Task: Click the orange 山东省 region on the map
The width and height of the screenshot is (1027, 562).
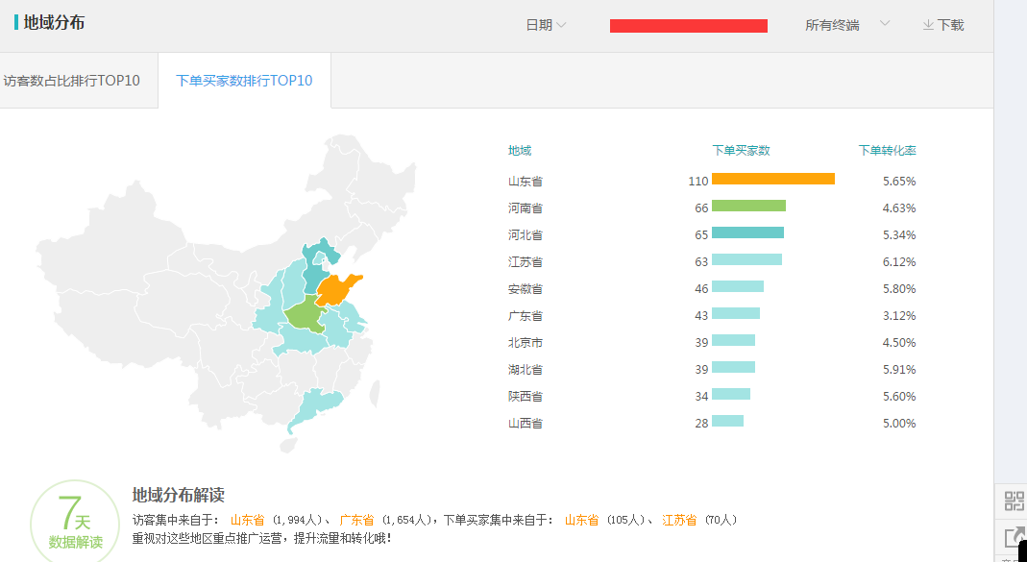Action: point(336,289)
